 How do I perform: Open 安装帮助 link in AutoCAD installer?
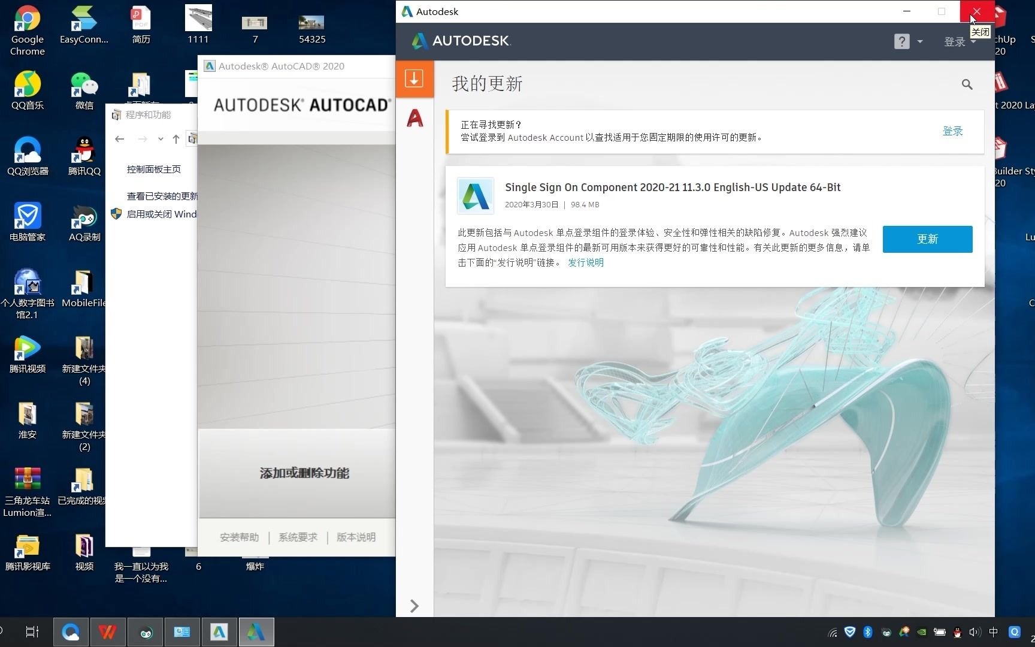240,537
